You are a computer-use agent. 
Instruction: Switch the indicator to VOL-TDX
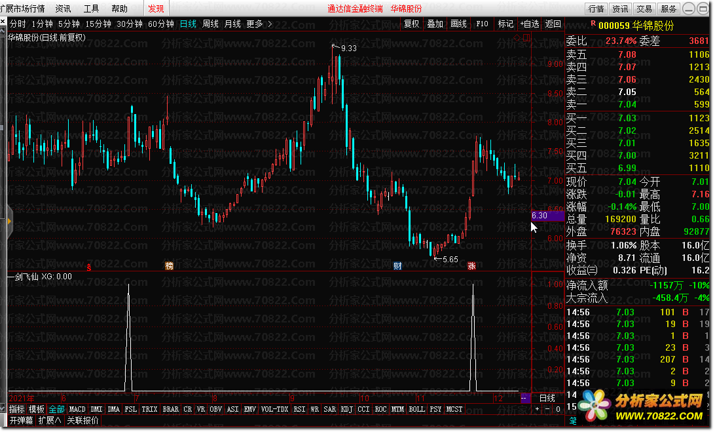[x=274, y=409]
